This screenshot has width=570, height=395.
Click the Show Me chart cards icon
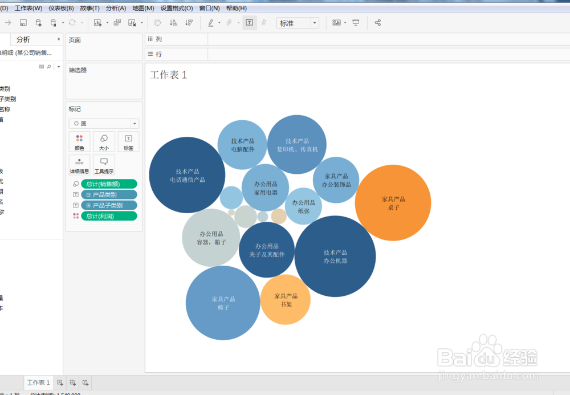tap(336, 23)
